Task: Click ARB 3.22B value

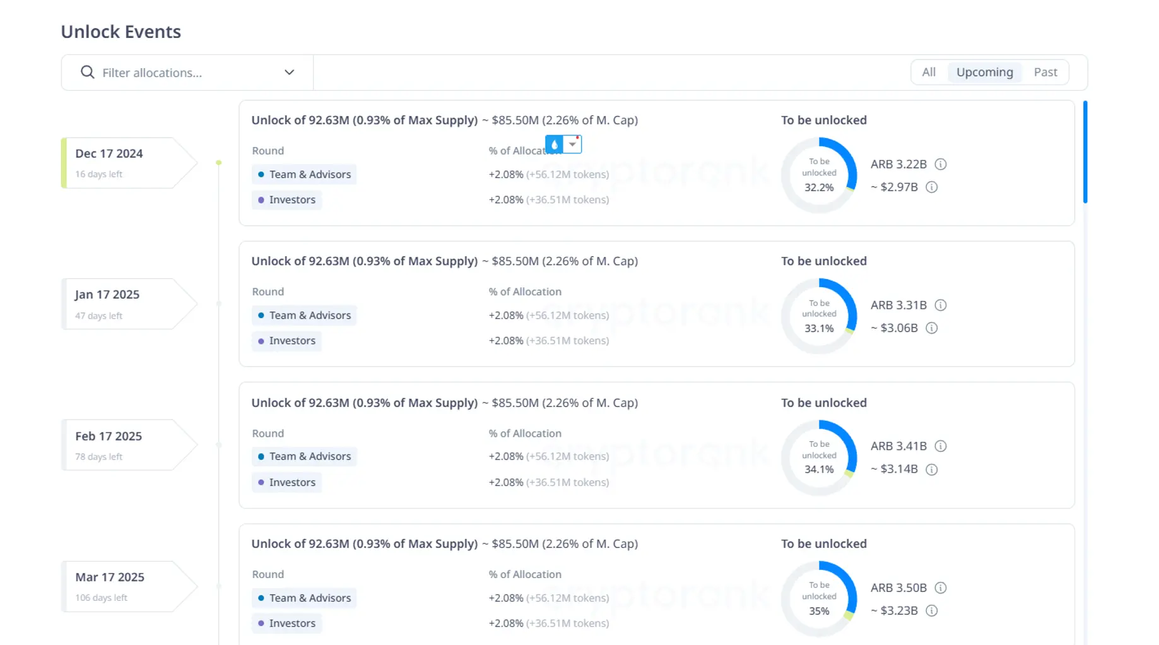Action: [x=898, y=164]
